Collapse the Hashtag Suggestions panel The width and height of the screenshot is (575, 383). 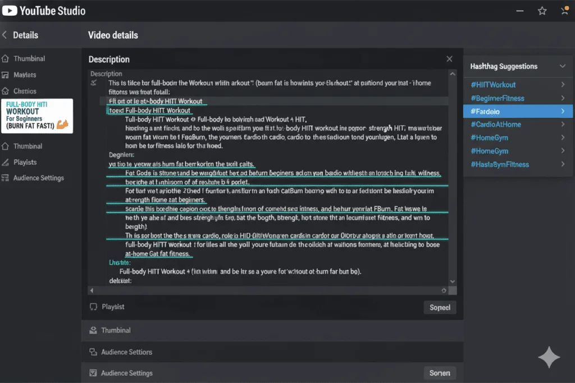[563, 66]
